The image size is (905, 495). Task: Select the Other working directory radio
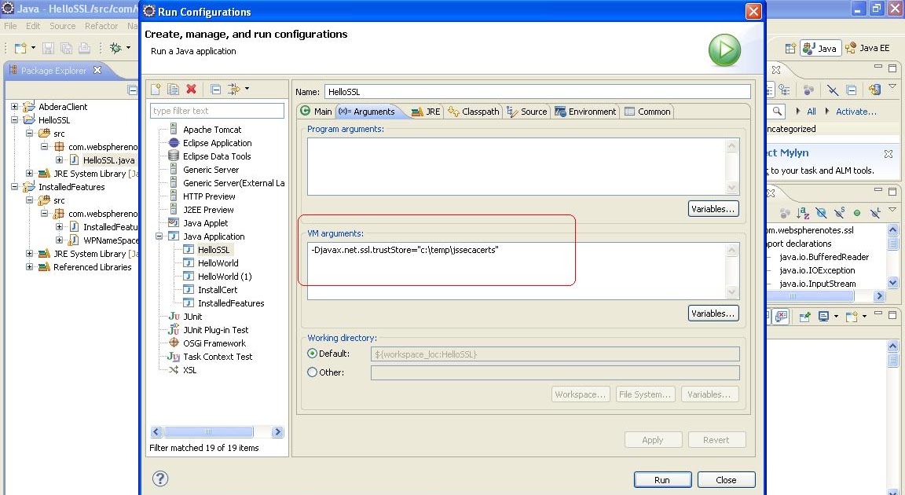point(312,372)
